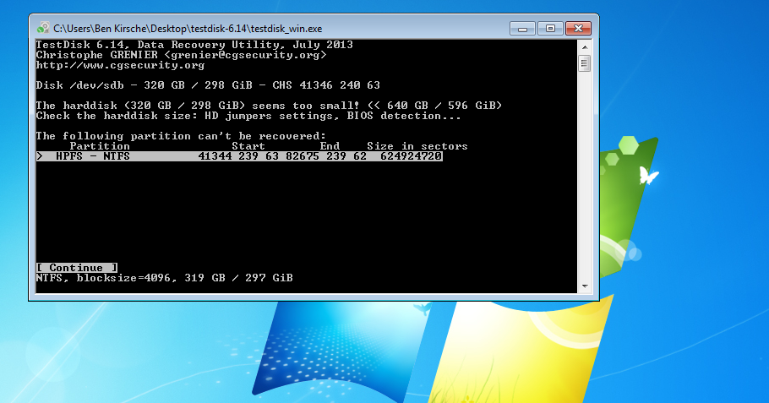Select the Continue option in TestDisk
The image size is (769, 403).
(77, 268)
